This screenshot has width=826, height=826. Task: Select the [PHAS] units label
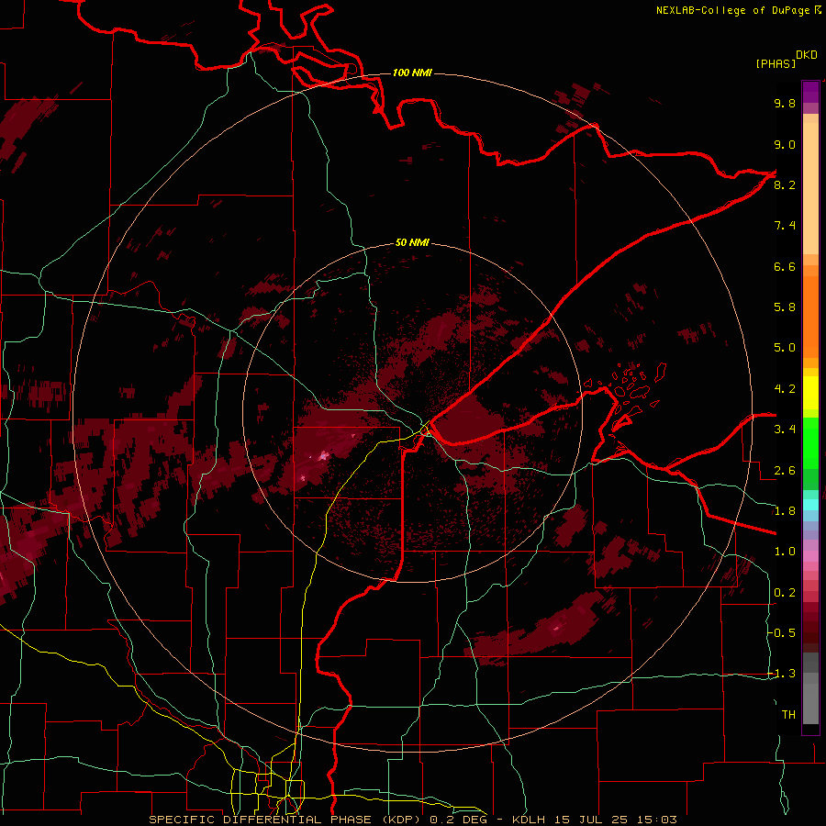(x=776, y=63)
